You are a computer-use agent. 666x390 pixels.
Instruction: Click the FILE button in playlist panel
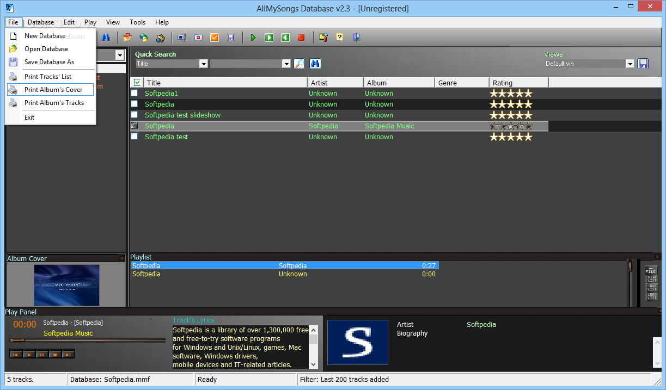[x=651, y=270]
